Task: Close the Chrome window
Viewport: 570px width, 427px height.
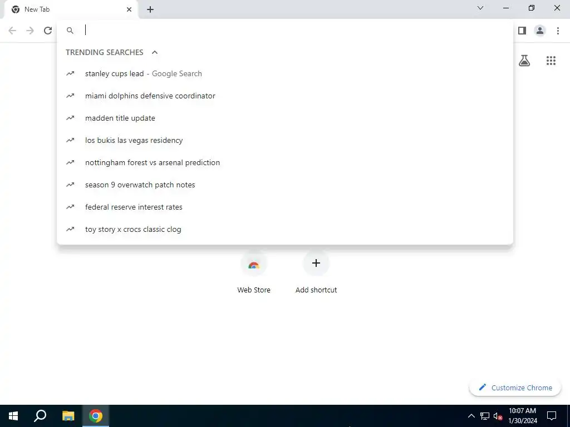Action: tap(557, 8)
